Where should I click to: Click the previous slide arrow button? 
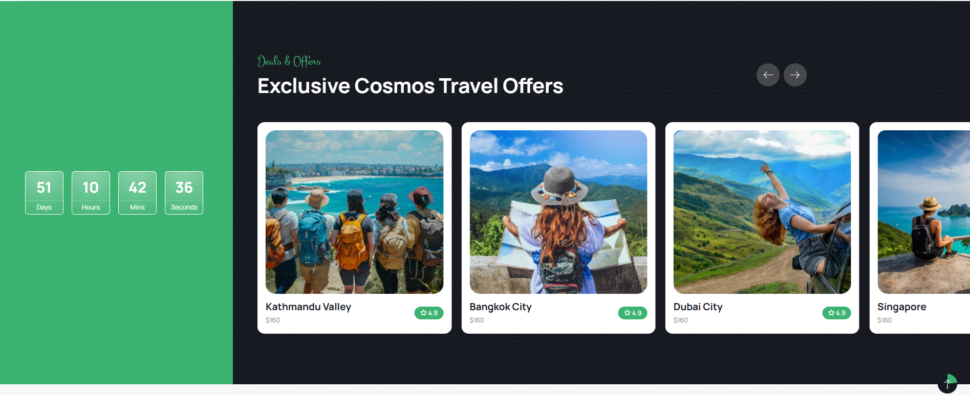[x=768, y=75]
